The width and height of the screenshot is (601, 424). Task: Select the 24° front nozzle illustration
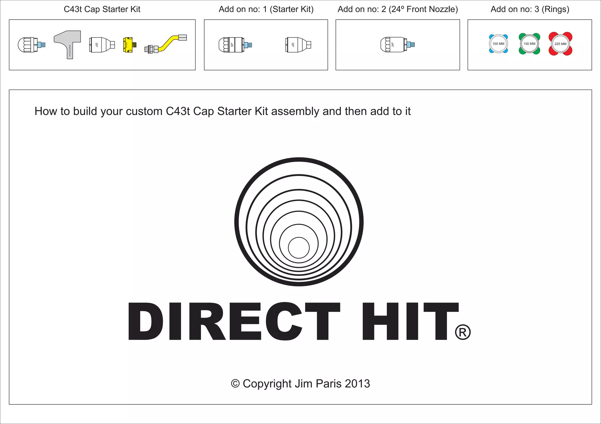397,45
